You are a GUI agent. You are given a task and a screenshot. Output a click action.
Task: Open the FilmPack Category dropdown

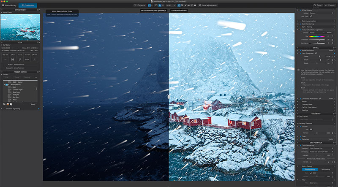tap(322, 149)
